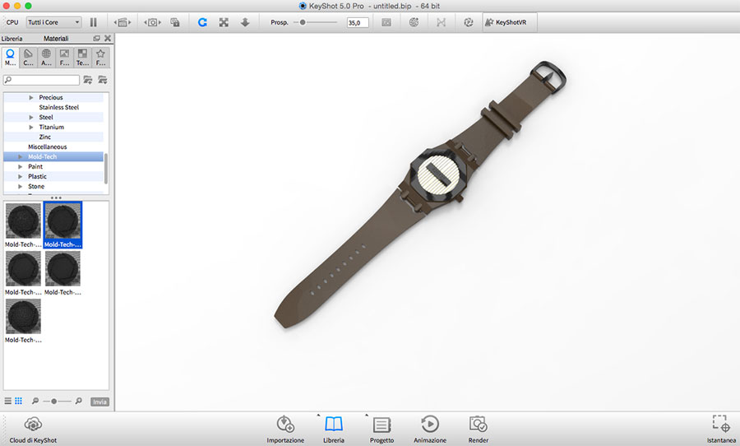Click the geometry view icon in toolbar

coord(441,22)
